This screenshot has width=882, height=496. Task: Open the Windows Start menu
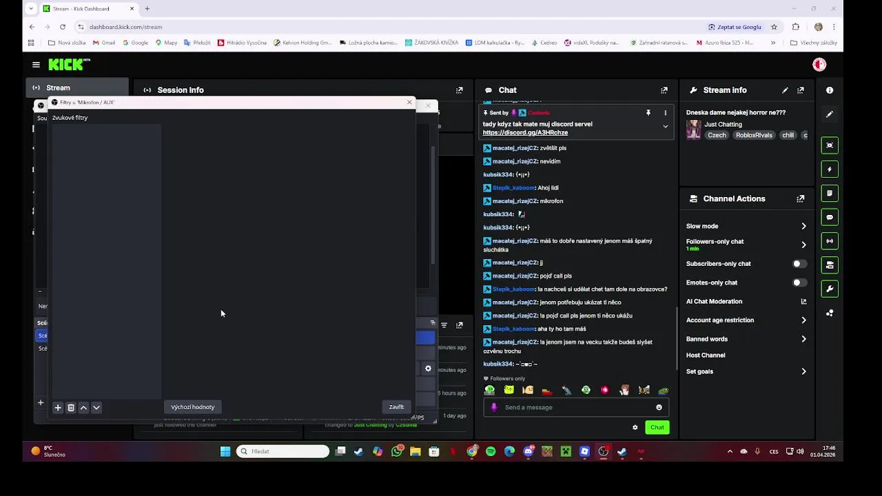click(225, 452)
